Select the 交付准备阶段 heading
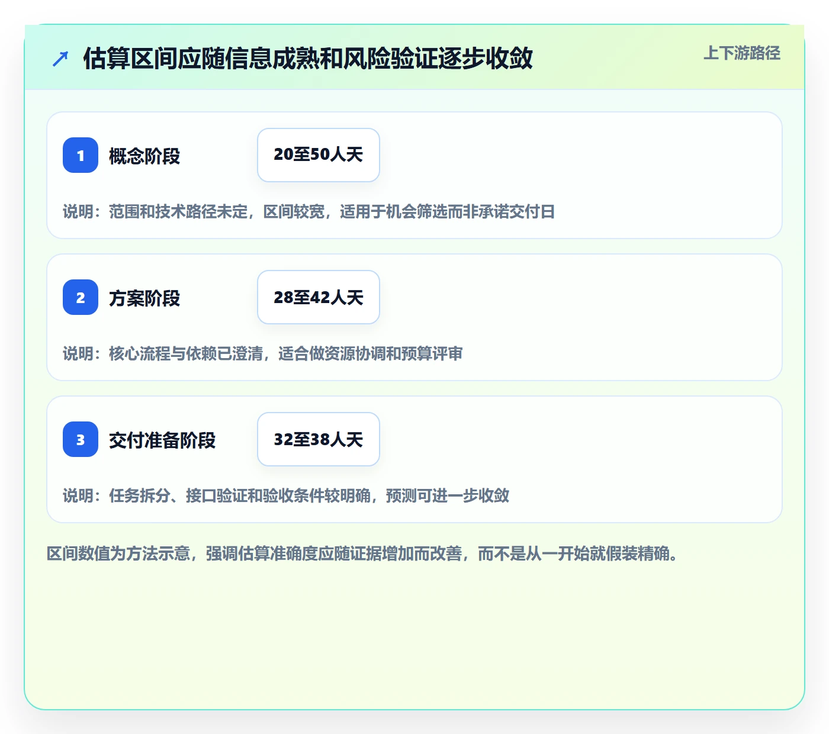Viewport: 829px width, 734px height. [162, 440]
